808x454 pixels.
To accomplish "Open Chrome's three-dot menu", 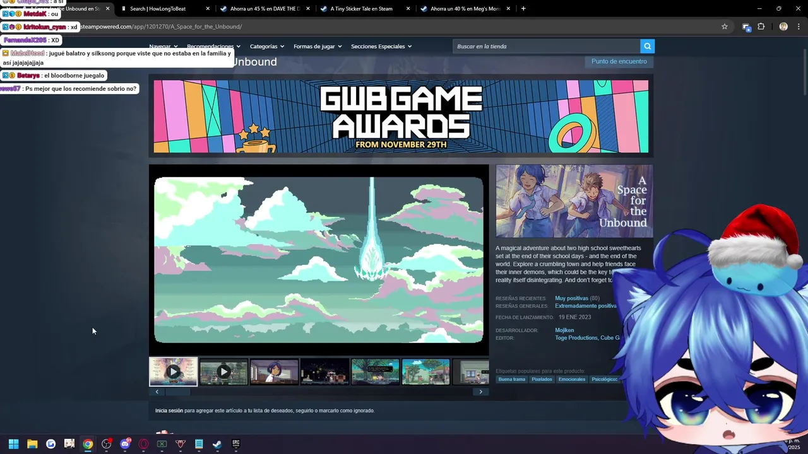I will click(x=799, y=26).
